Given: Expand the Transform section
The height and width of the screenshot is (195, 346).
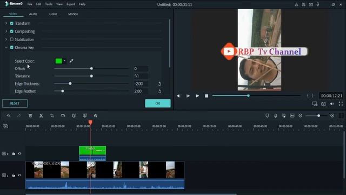Looking at the screenshot, I should 6,23.
